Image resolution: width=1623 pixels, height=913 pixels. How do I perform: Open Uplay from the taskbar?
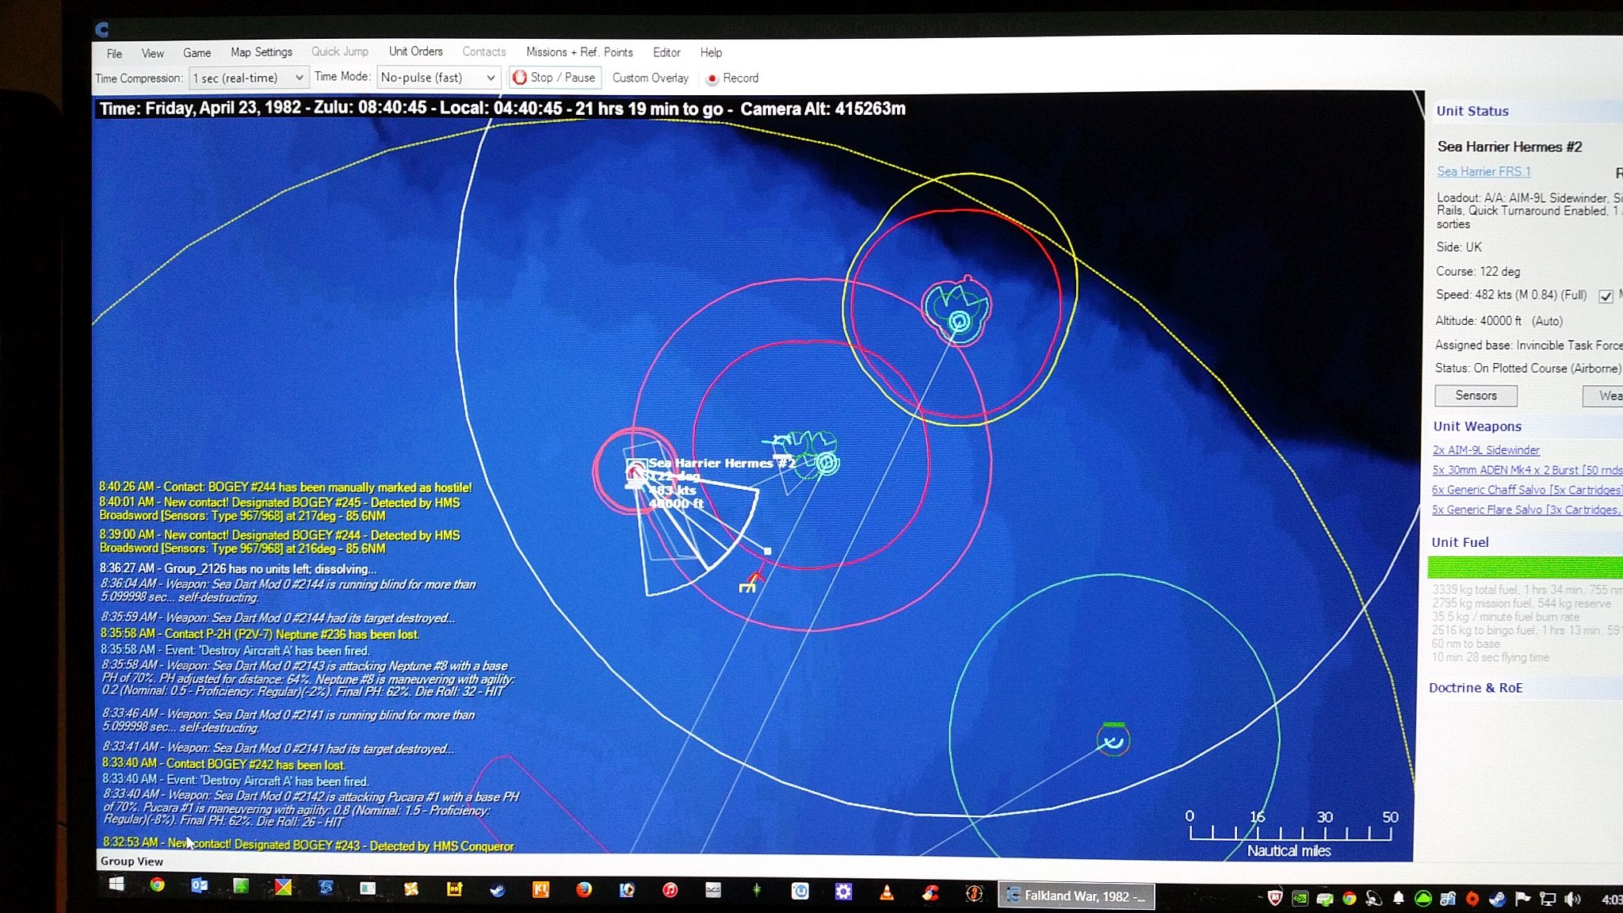click(x=800, y=892)
